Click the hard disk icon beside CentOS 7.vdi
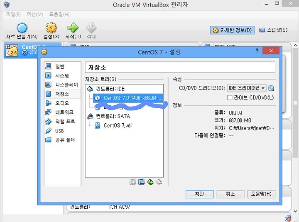Image resolution: width=299 pixels, height=222 pixels. [98, 126]
